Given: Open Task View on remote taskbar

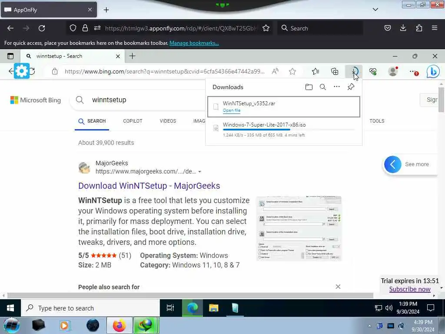Looking at the screenshot, I should (x=170, y=308).
